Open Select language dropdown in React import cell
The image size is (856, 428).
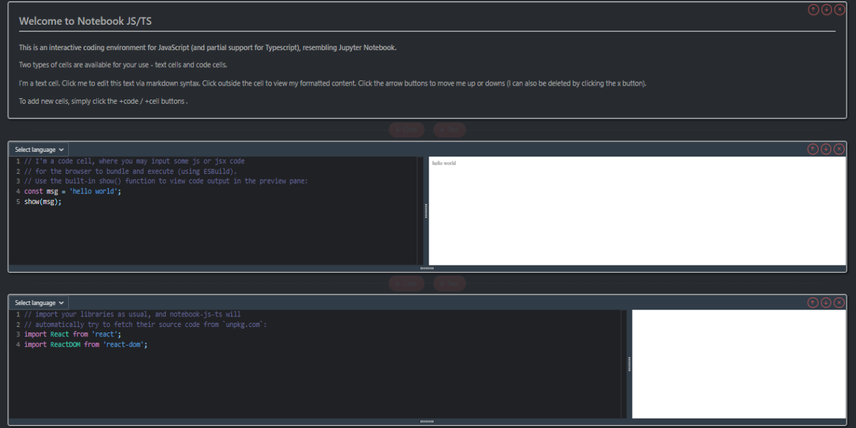(39, 303)
